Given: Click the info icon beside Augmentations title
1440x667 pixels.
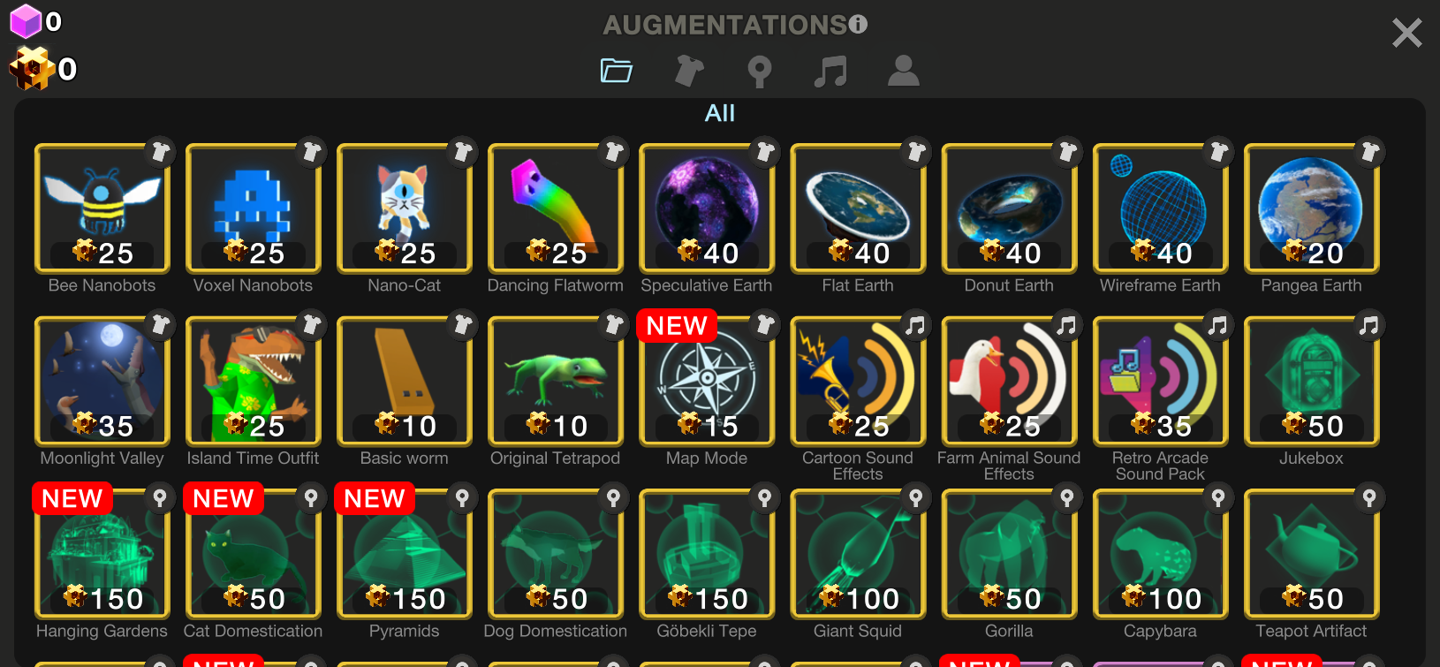Looking at the screenshot, I should click(x=858, y=25).
